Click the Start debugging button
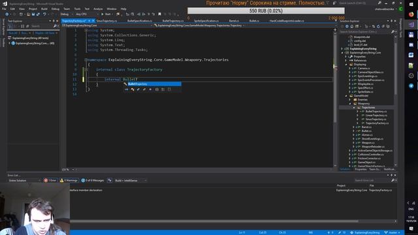 pyautogui.click(x=106, y=14)
